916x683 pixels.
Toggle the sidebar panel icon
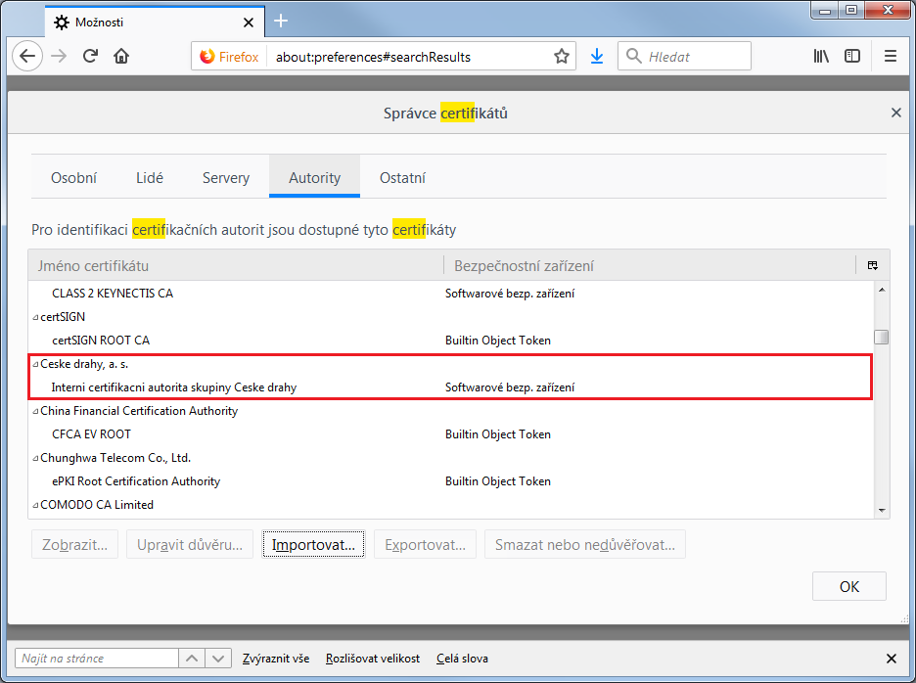click(x=852, y=56)
